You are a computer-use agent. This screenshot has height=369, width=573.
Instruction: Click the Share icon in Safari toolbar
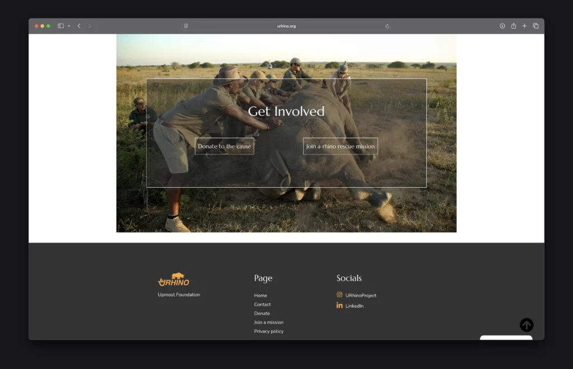coord(513,26)
